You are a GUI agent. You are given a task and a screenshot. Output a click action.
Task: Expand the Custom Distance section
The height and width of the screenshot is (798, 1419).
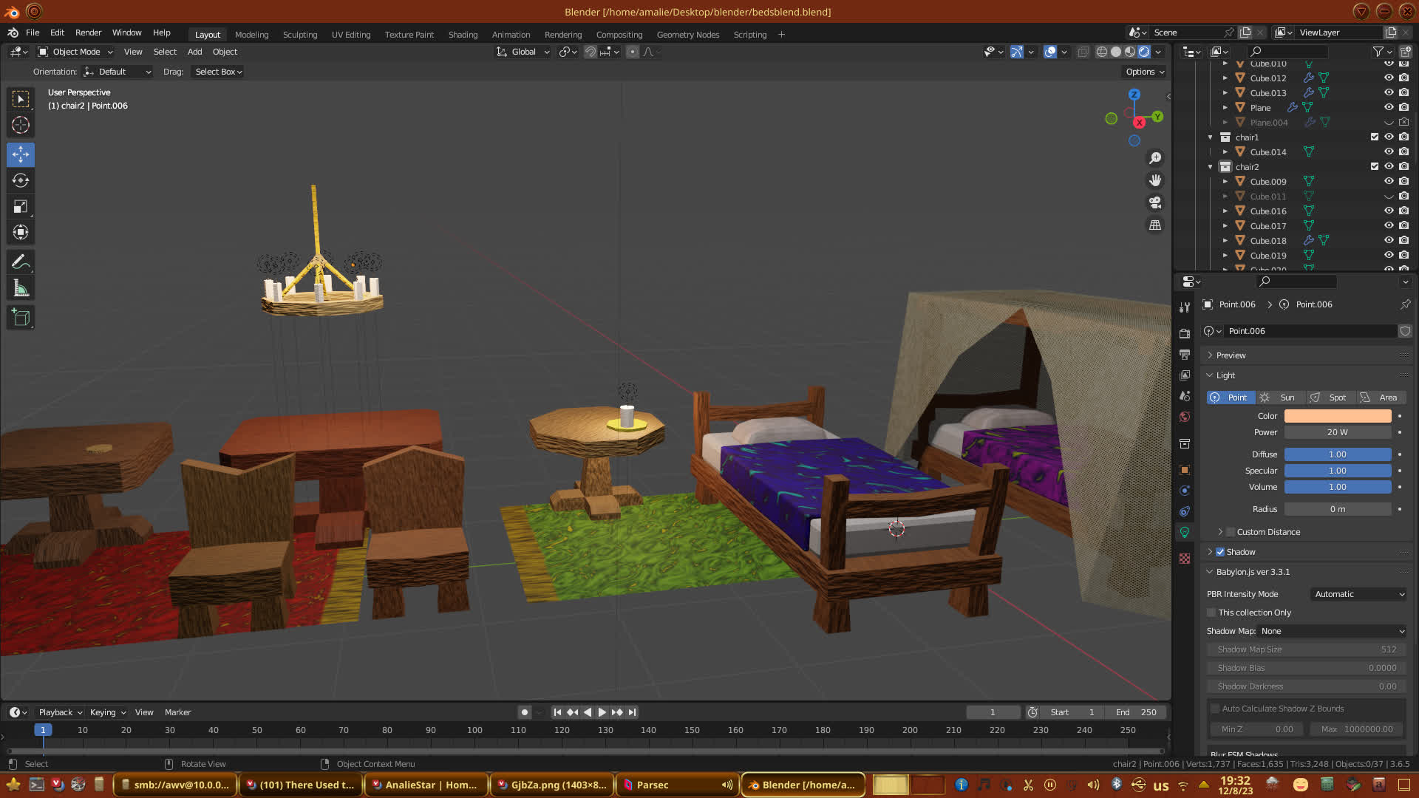point(1219,532)
